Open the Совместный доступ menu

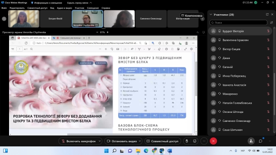coord(38,8)
